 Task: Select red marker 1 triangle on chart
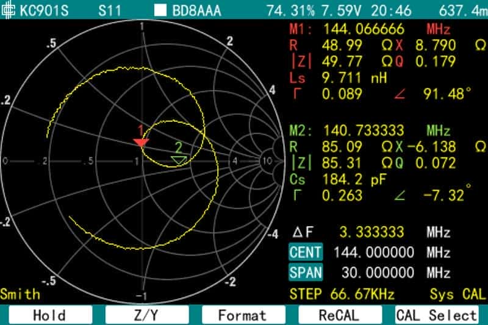[141, 142]
